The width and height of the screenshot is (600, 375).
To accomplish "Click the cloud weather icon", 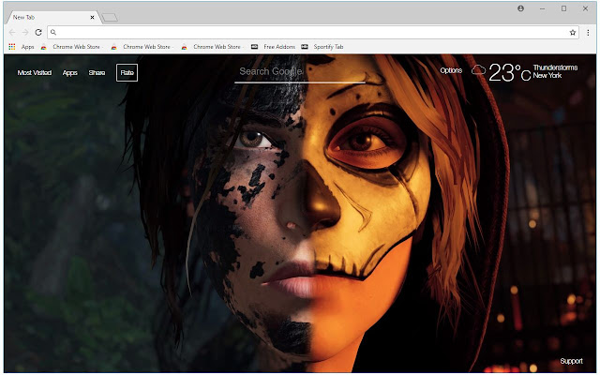I will click(x=478, y=70).
